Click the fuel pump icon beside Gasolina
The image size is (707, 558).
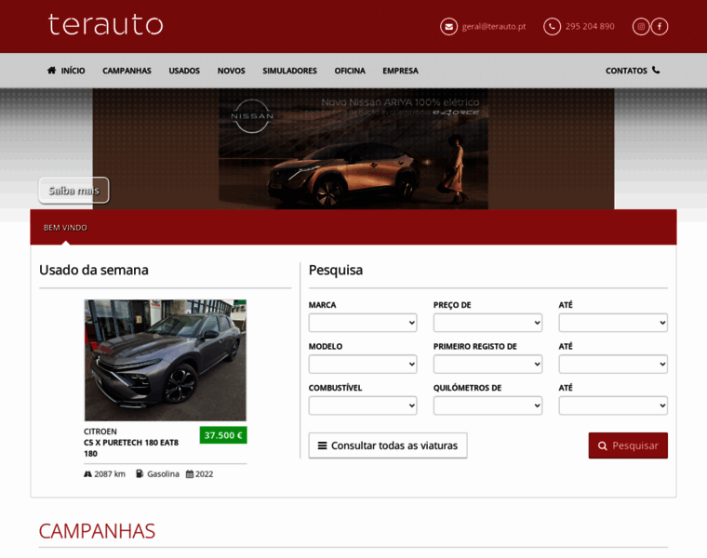[x=140, y=473]
